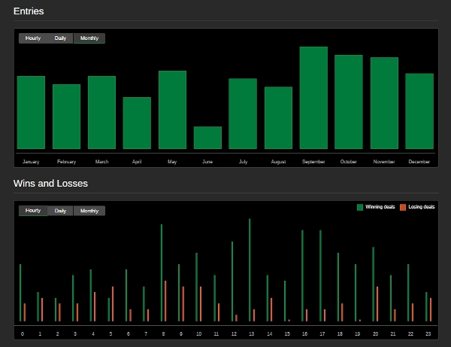Click the July entries bar

click(x=243, y=114)
